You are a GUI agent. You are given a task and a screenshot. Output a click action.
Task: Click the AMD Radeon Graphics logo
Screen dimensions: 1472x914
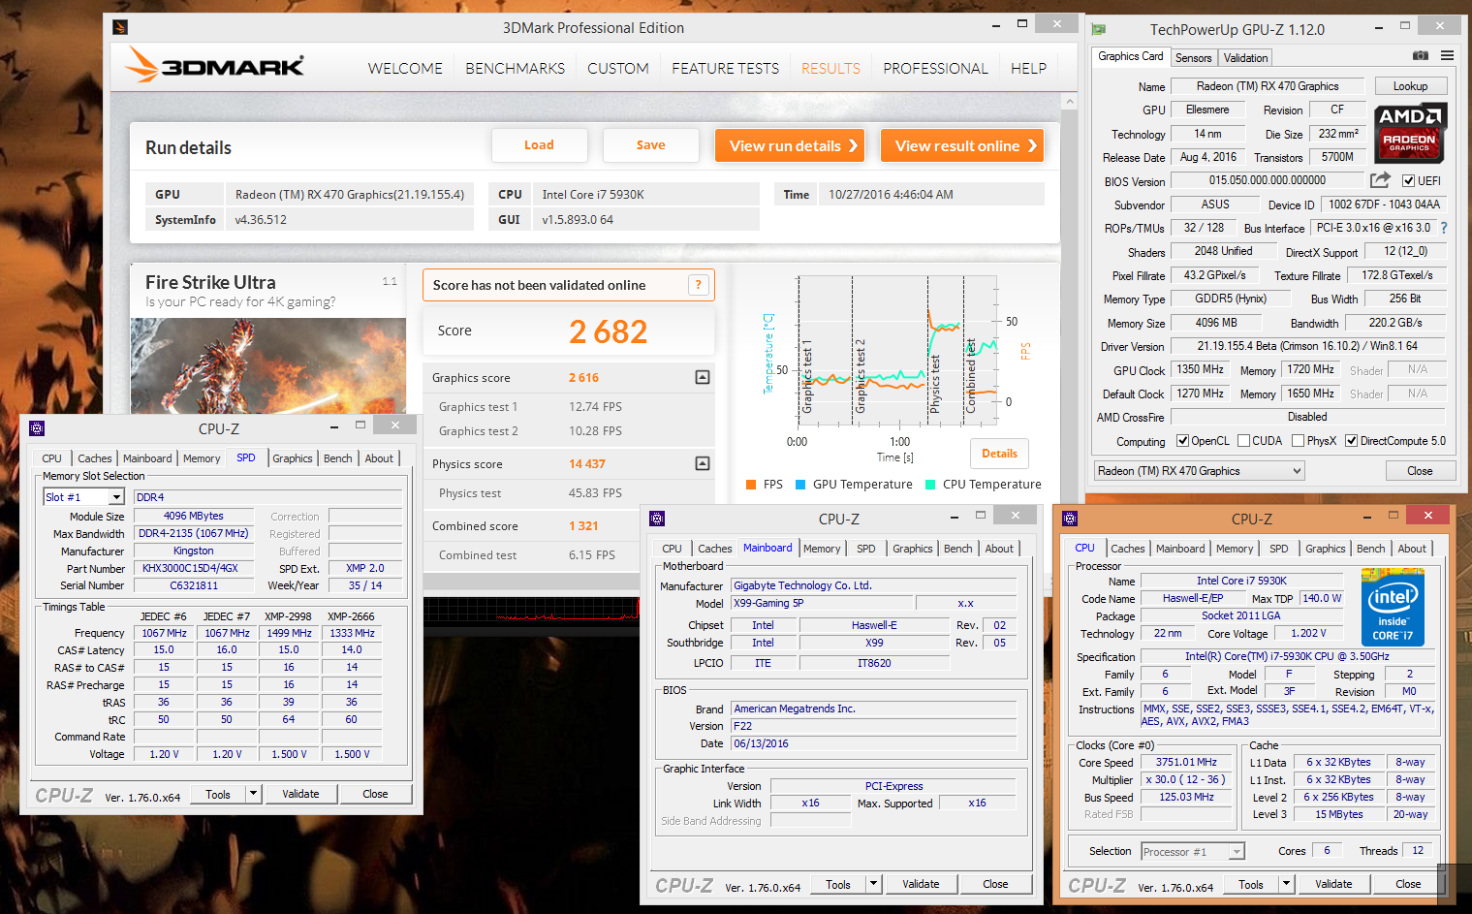coord(1410,133)
